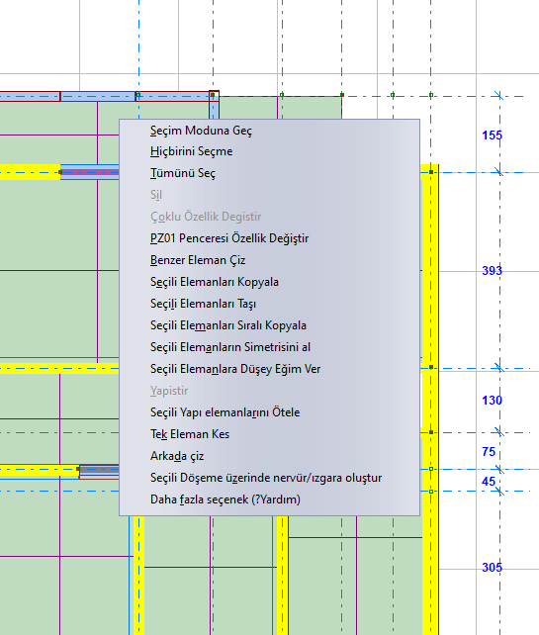Viewport: 539px width, 635px height.
Task: Click the dimension value 155
Action: coord(493,136)
